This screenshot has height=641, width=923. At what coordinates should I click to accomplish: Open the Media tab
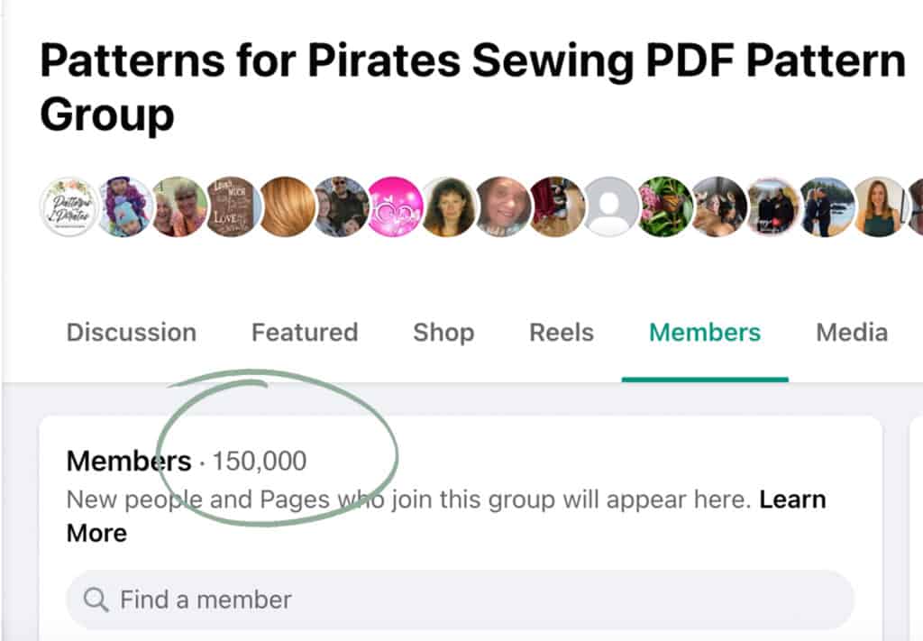click(852, 333)
